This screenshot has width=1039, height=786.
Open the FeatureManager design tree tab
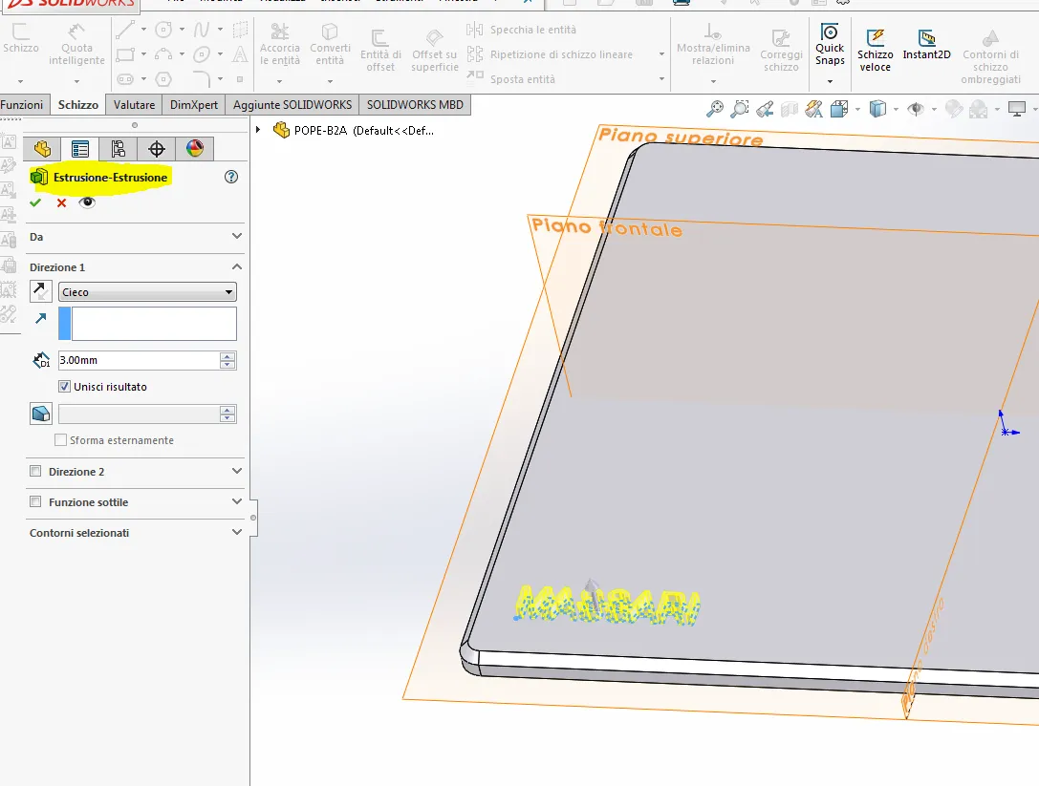point(42,148)
